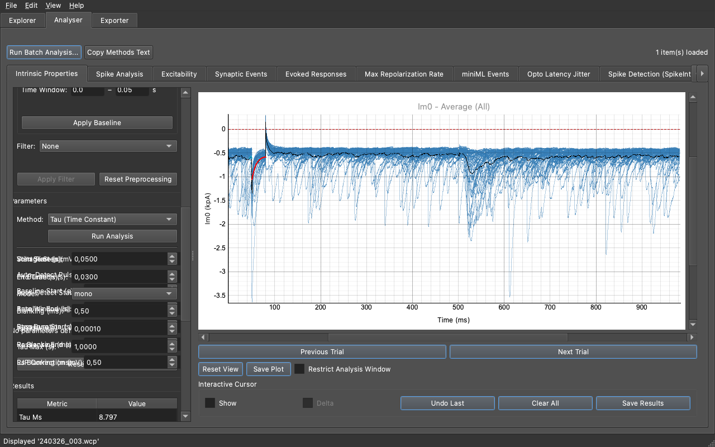Open the model dropdown set to mono
Viewport: 715px width, 447px height.
(x=124, y=293)
